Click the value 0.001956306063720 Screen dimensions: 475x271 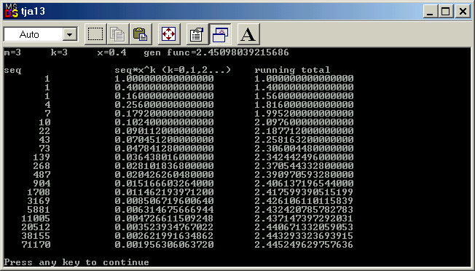pos(164,245)
